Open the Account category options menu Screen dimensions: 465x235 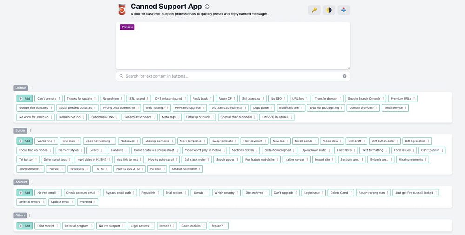click(x=32, y=182)
